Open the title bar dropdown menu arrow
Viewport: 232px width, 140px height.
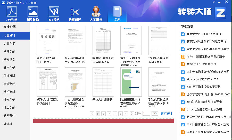[214, 2]
